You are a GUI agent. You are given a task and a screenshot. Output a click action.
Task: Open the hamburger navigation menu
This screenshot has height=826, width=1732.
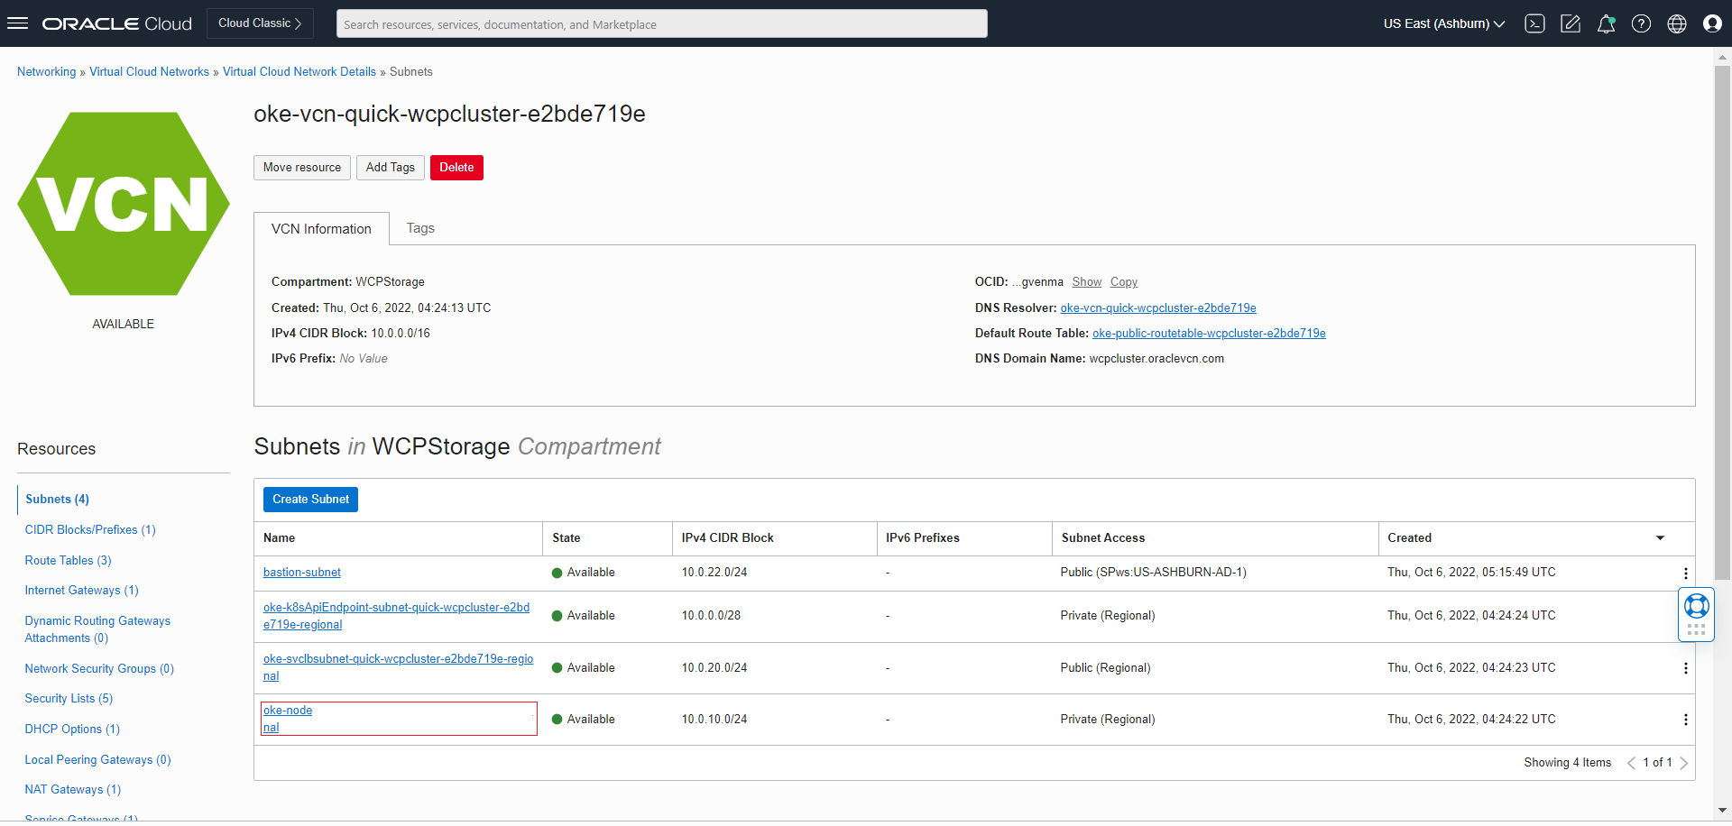(18, 23)
